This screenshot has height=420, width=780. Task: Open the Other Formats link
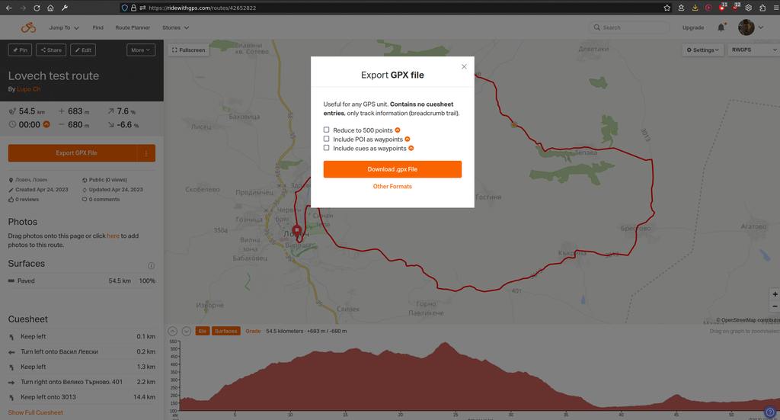click(x=392, y=187)
